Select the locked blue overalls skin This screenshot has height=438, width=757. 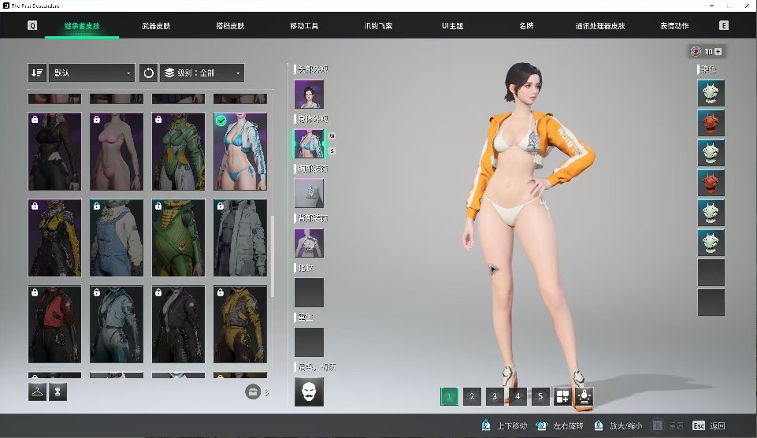point(117,238)
